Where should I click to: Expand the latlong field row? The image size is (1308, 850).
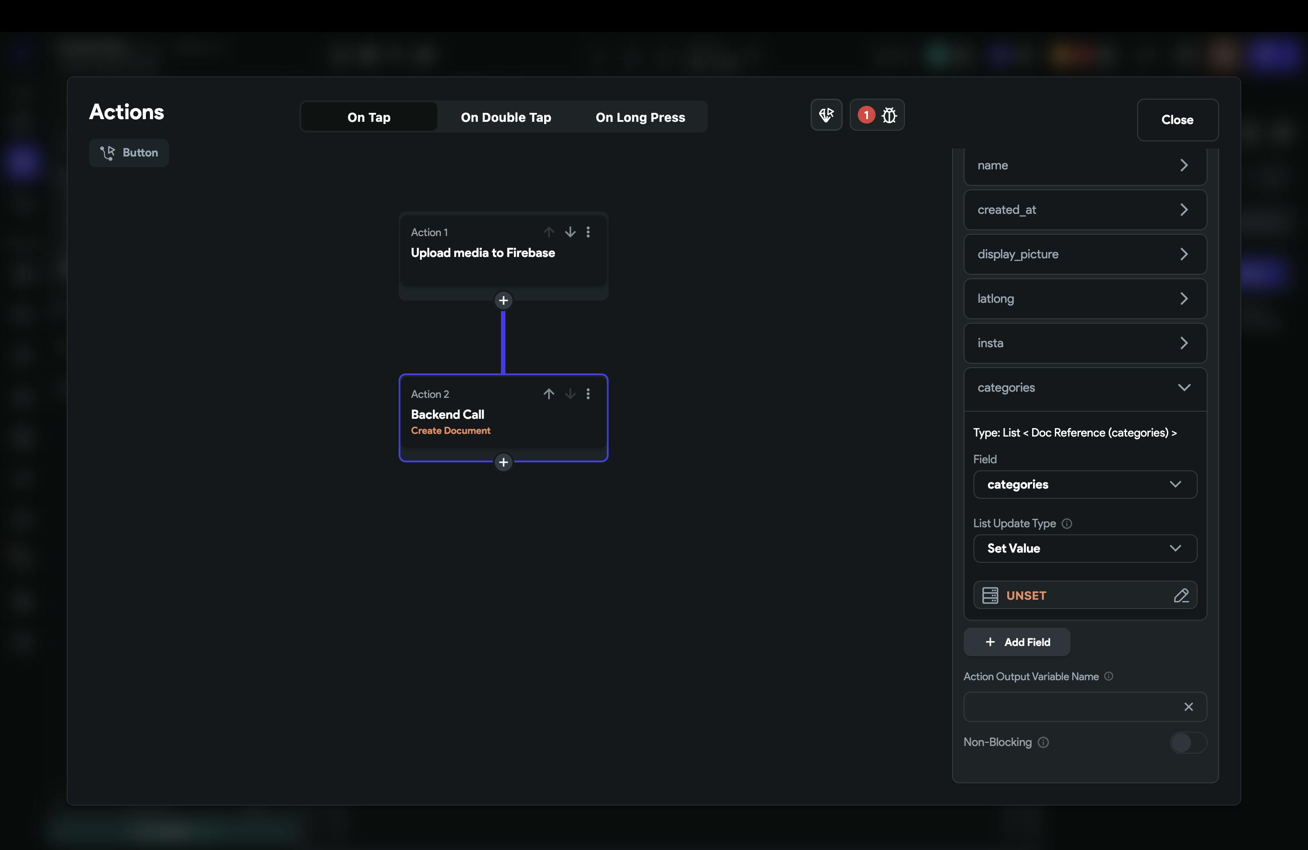pyautogui.click(x=1085, y=299)
